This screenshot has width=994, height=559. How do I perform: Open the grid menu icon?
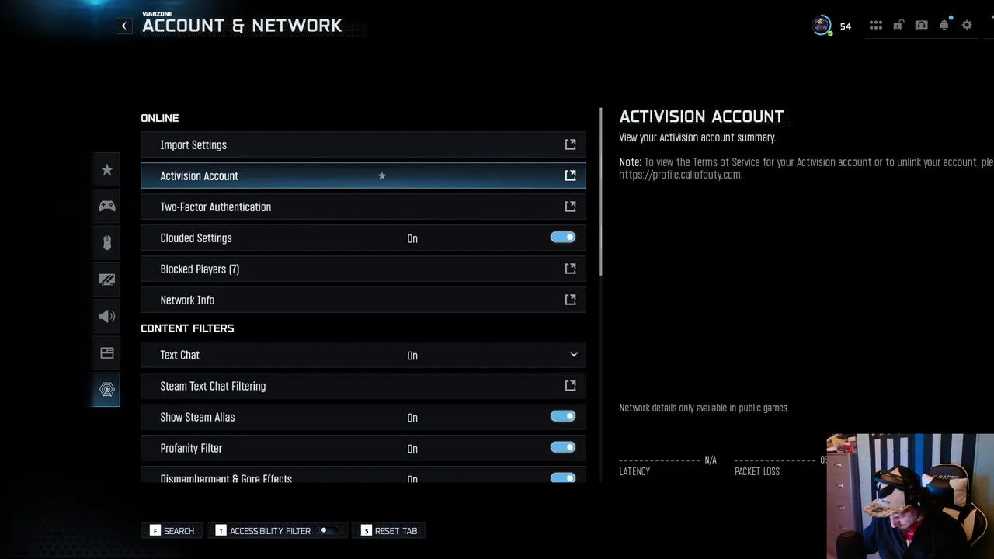coord(876,26)
